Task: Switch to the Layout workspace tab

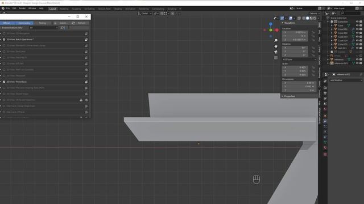Action: 53,9
